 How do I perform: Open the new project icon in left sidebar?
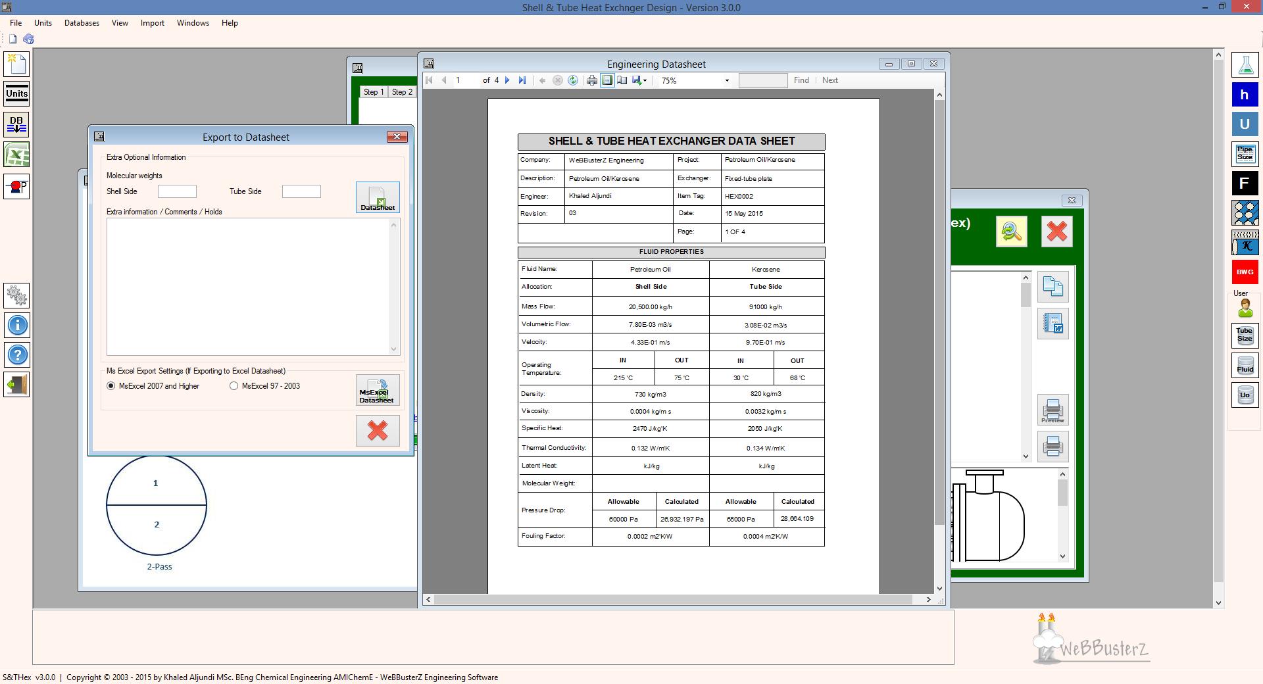(17, 64)
